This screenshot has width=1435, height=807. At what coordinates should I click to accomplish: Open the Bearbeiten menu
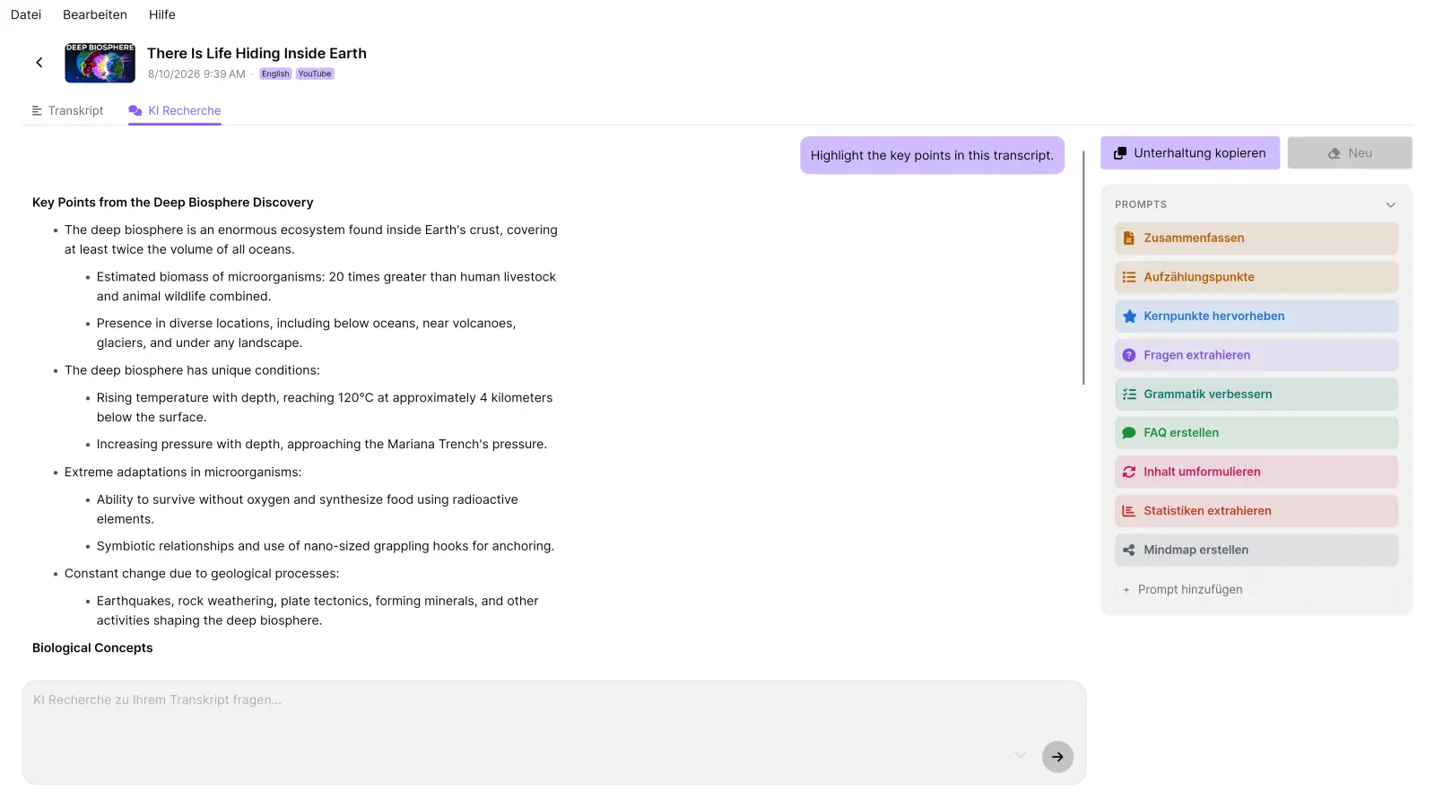pyautogui.click(x=95, y=14)
